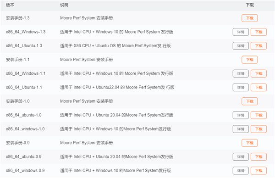The width and height of the screenshot is (275, 179).
Task: Download the 安装手册-1.1 manual
Action: [250, 60]
